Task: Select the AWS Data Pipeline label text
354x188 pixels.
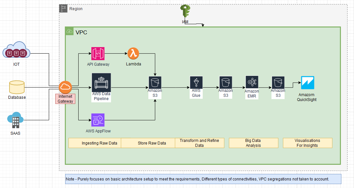Action: click(101, 96)
